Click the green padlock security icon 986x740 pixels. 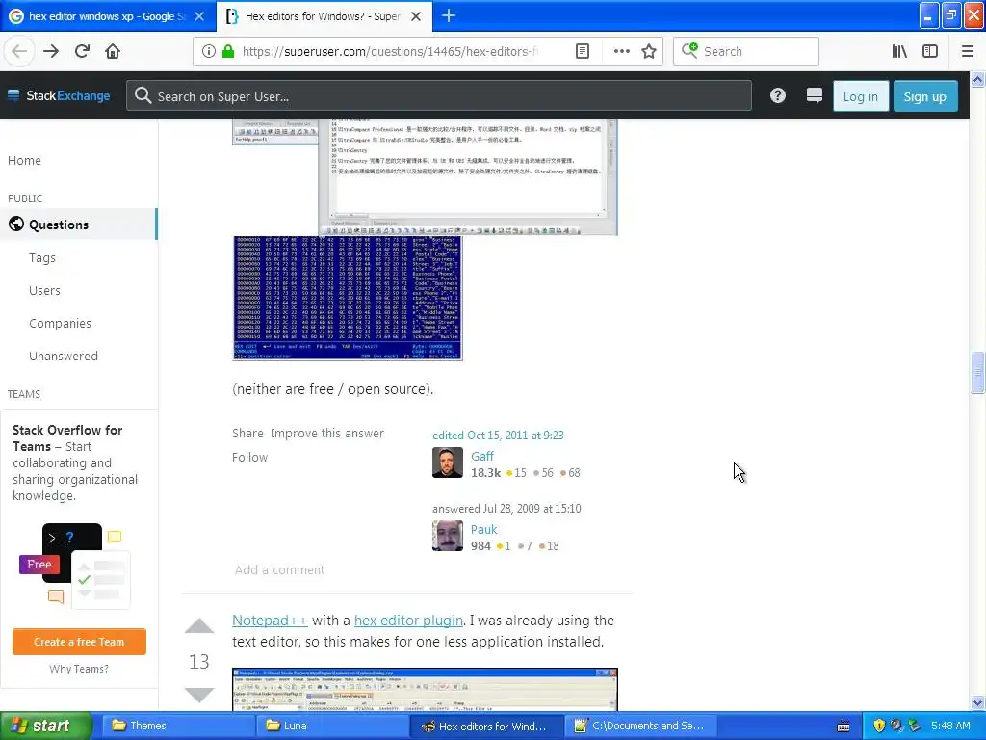click(228, 52)
